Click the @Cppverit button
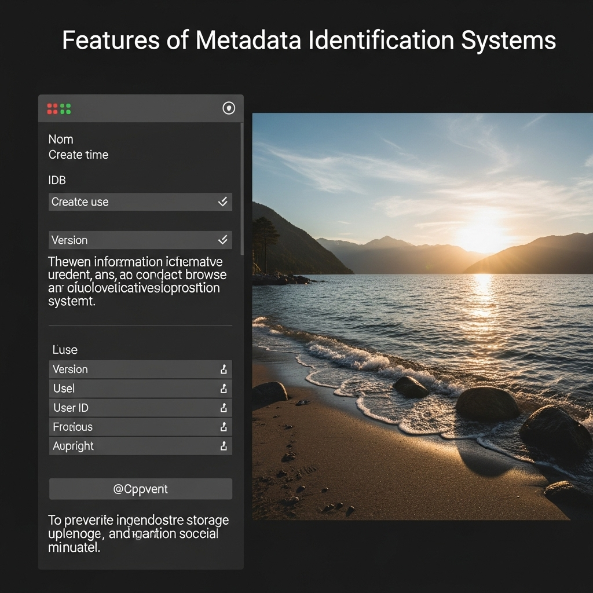Screen dimensions: 593x593 pyautogui.click(x=141, y=489)
